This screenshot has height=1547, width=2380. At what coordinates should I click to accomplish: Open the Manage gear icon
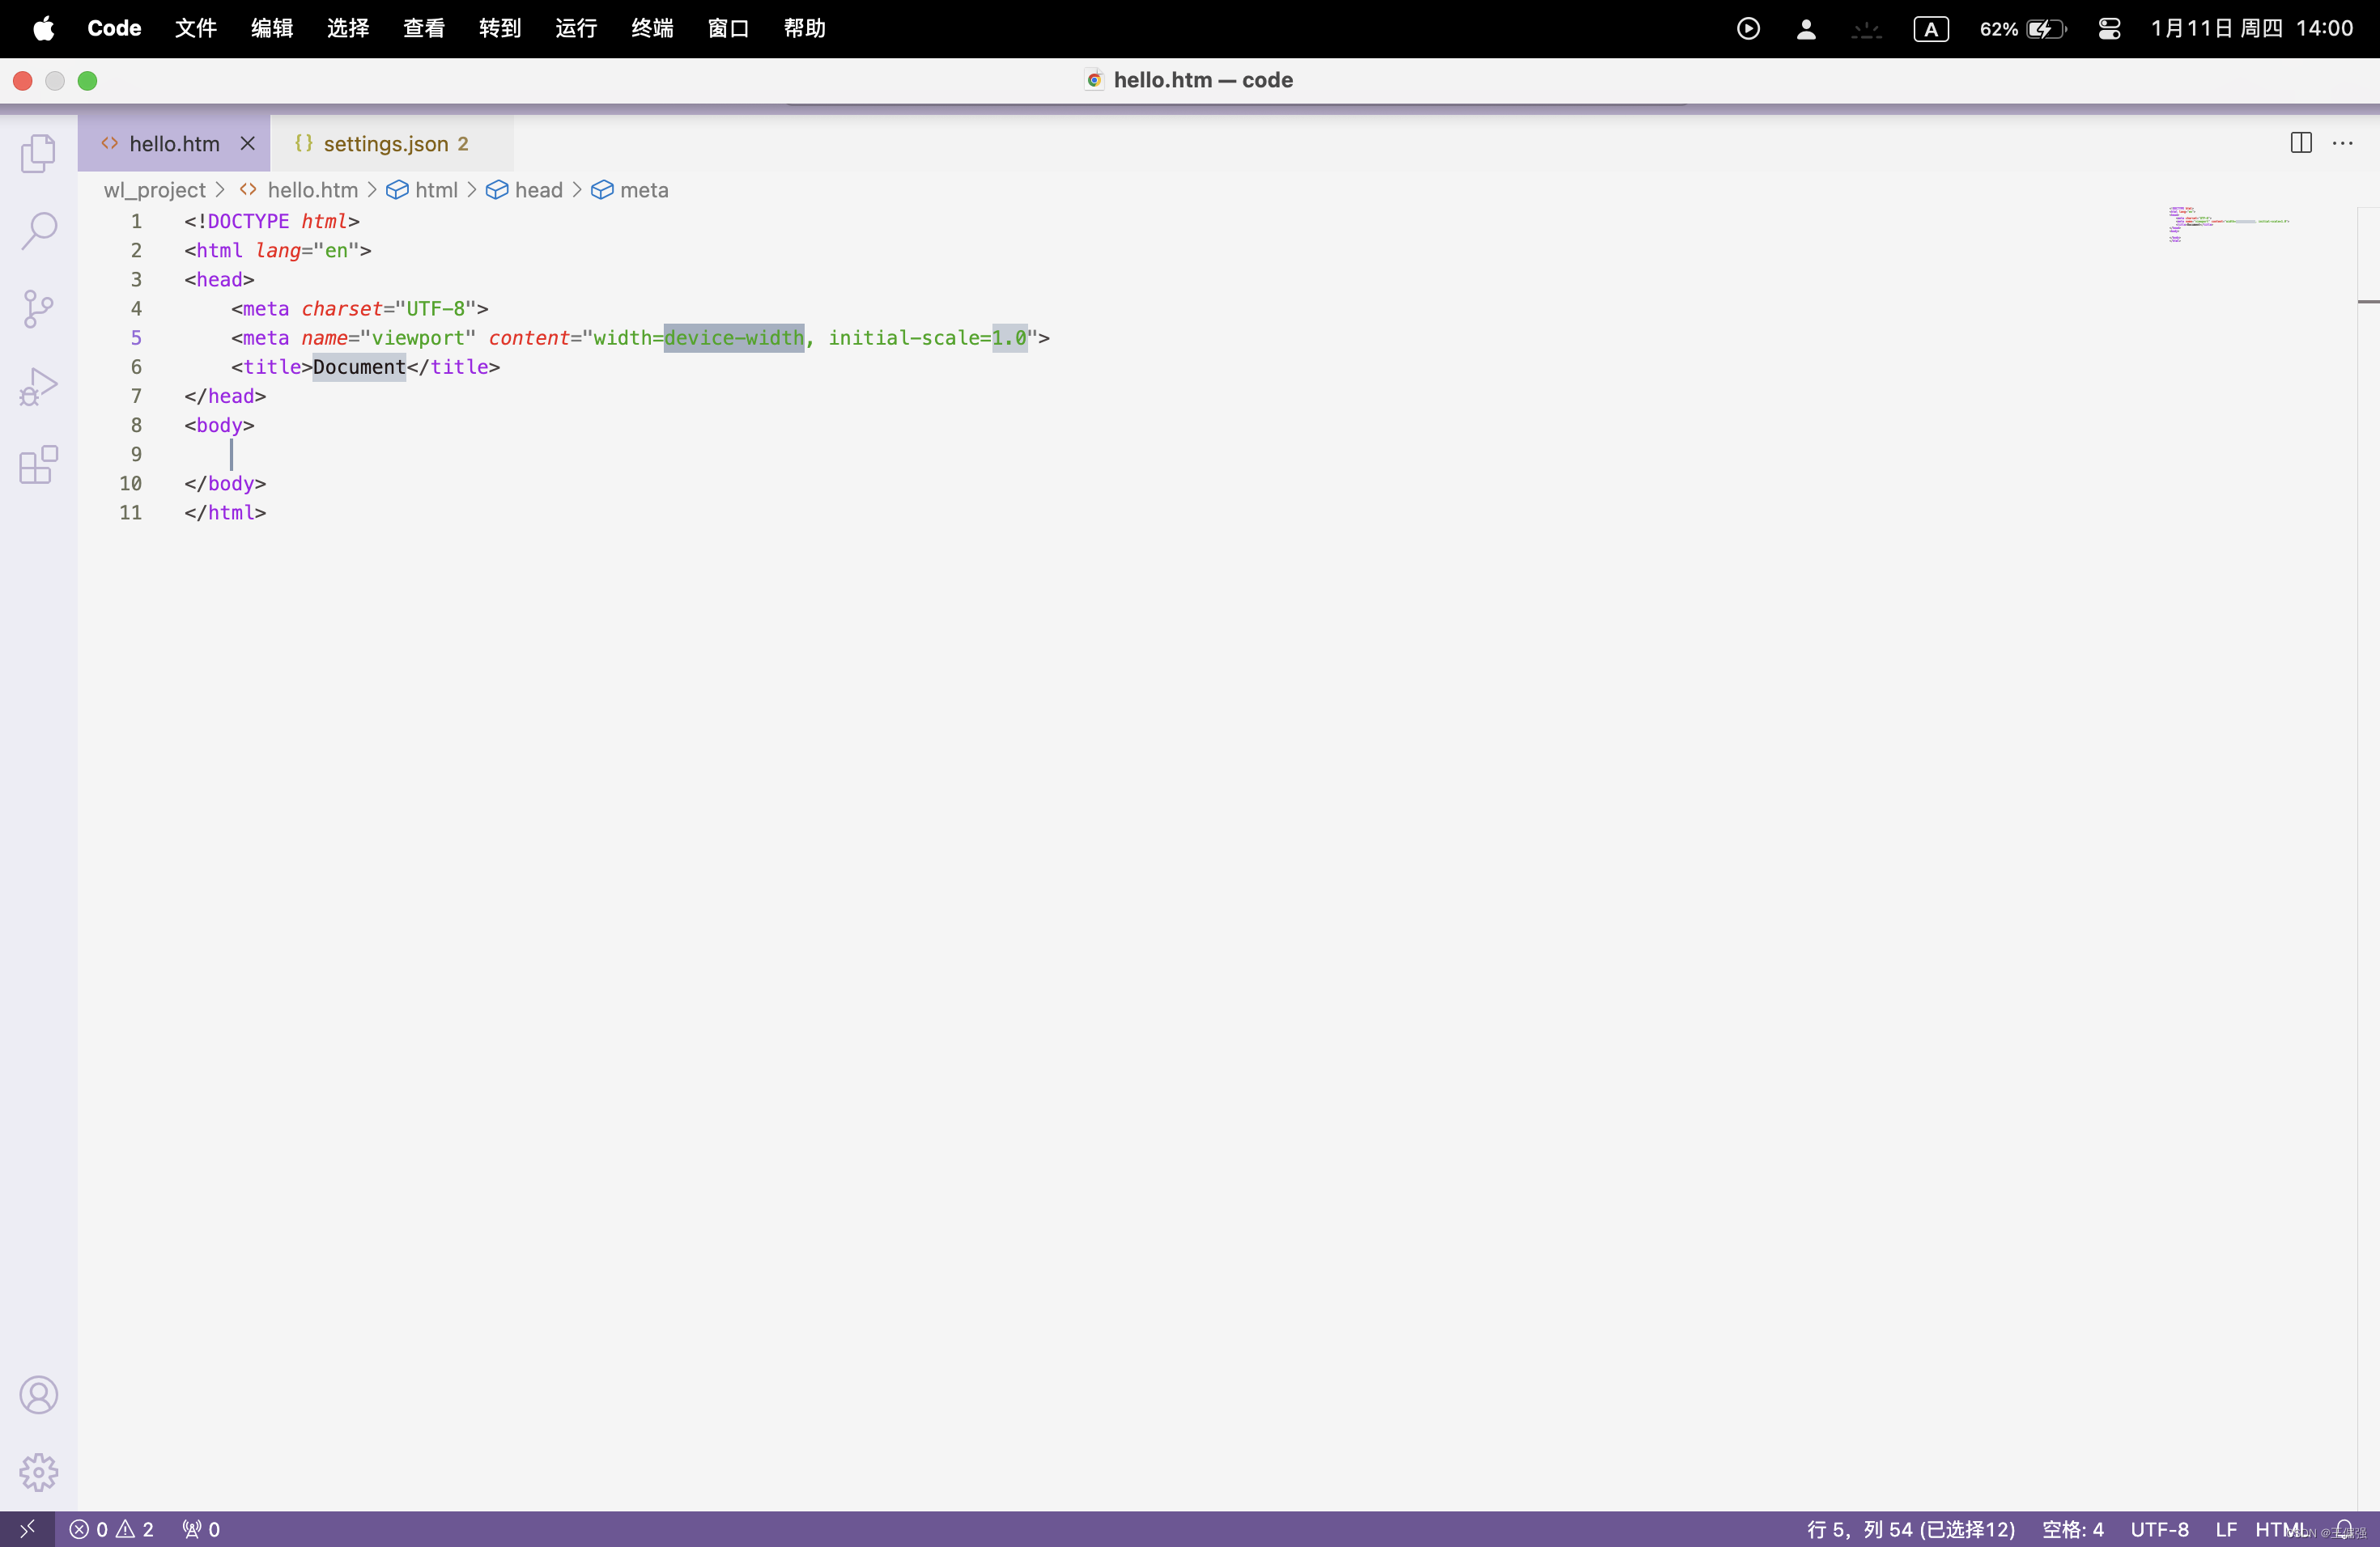(38, 1472)
